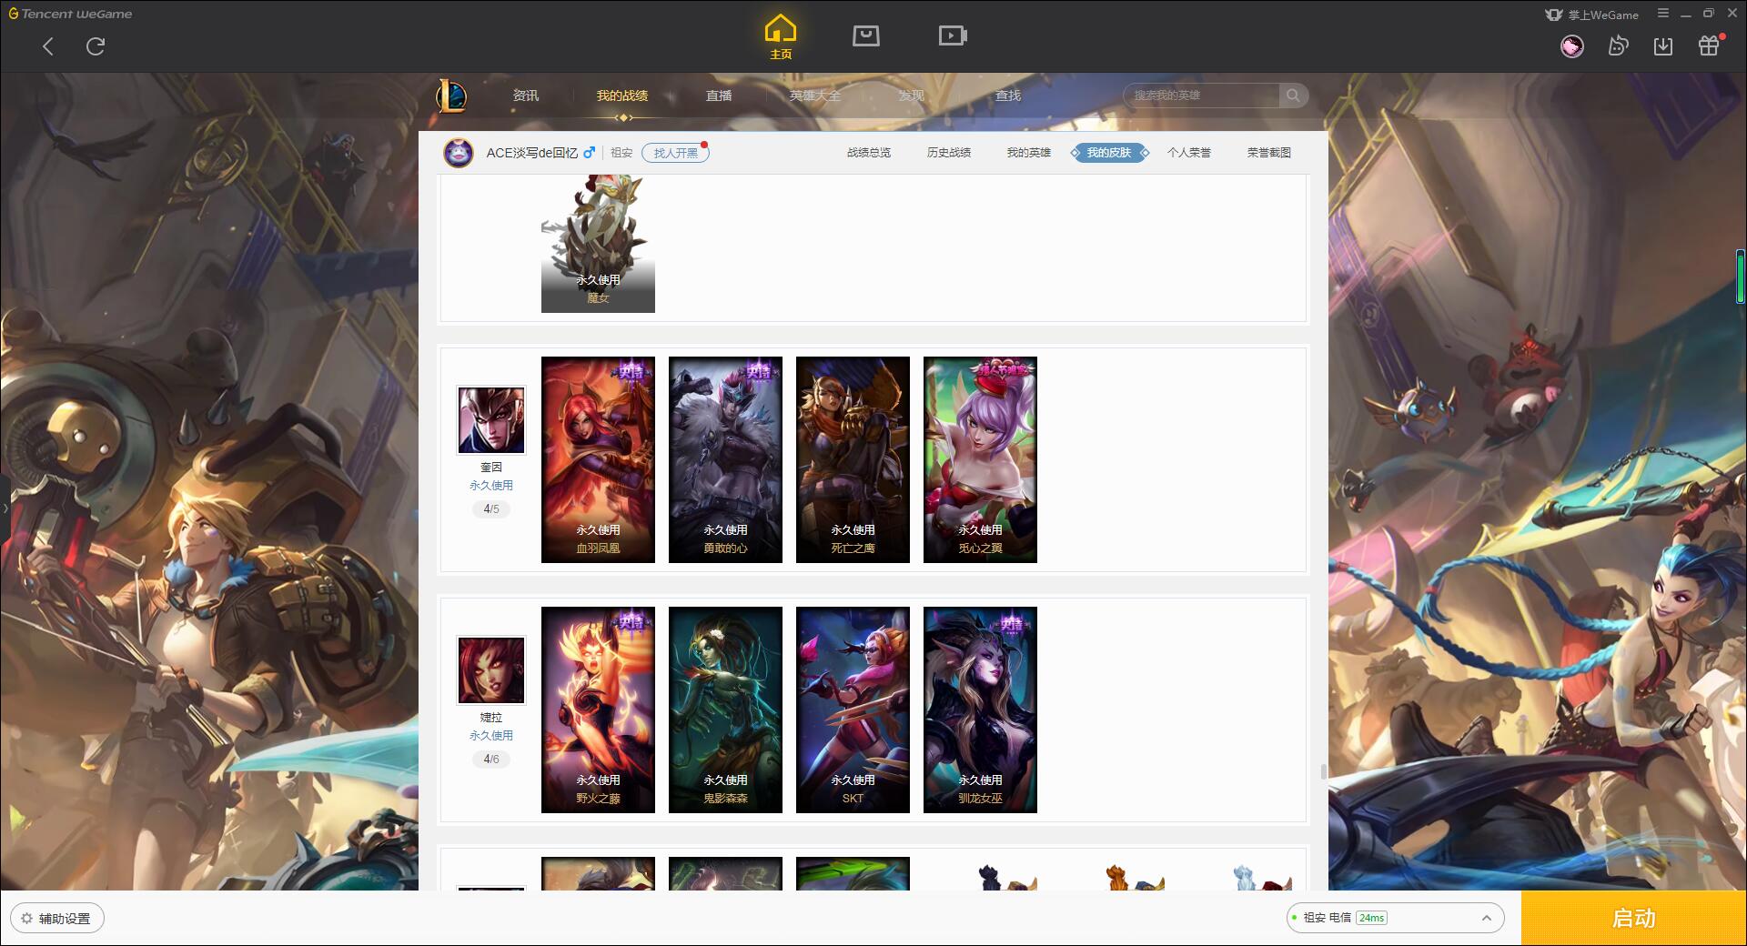
Task: Click the 奎因 champion portrait
Action: click(x=491, y=420)
